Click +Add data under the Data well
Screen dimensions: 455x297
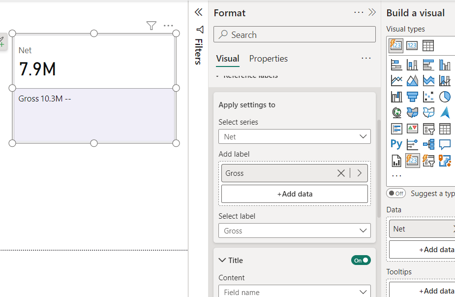click(422, 250)
